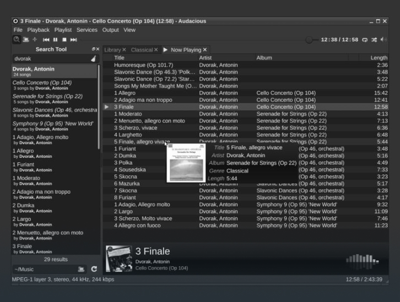The height and width of the screenshot is (302, 400).
Task: Toggle the Search Tool magnifier icon
Action: point(17,40)
